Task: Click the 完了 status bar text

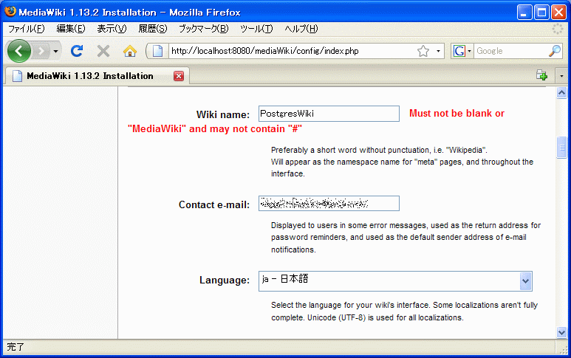Action: click(16, 347)
